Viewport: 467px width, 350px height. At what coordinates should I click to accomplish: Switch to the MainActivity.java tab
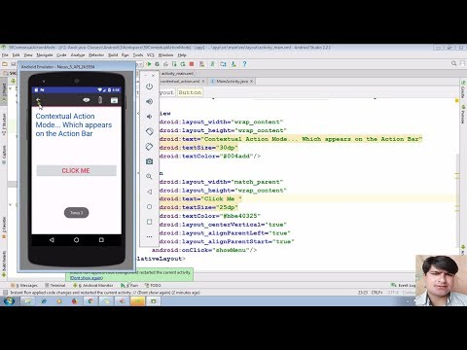pos(232,82)
